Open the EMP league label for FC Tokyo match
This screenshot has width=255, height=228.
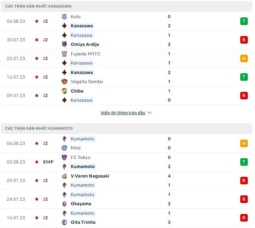(x=48, y=162)
